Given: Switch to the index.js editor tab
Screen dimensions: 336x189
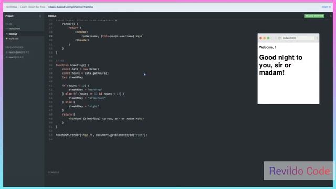Looking at the screenshot, I should tap(52, 16).
